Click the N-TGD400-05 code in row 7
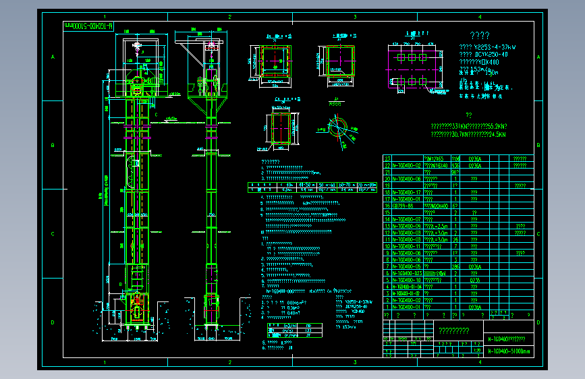The width and height of the screenshot is (585, 379). click(x=407, y=266)
